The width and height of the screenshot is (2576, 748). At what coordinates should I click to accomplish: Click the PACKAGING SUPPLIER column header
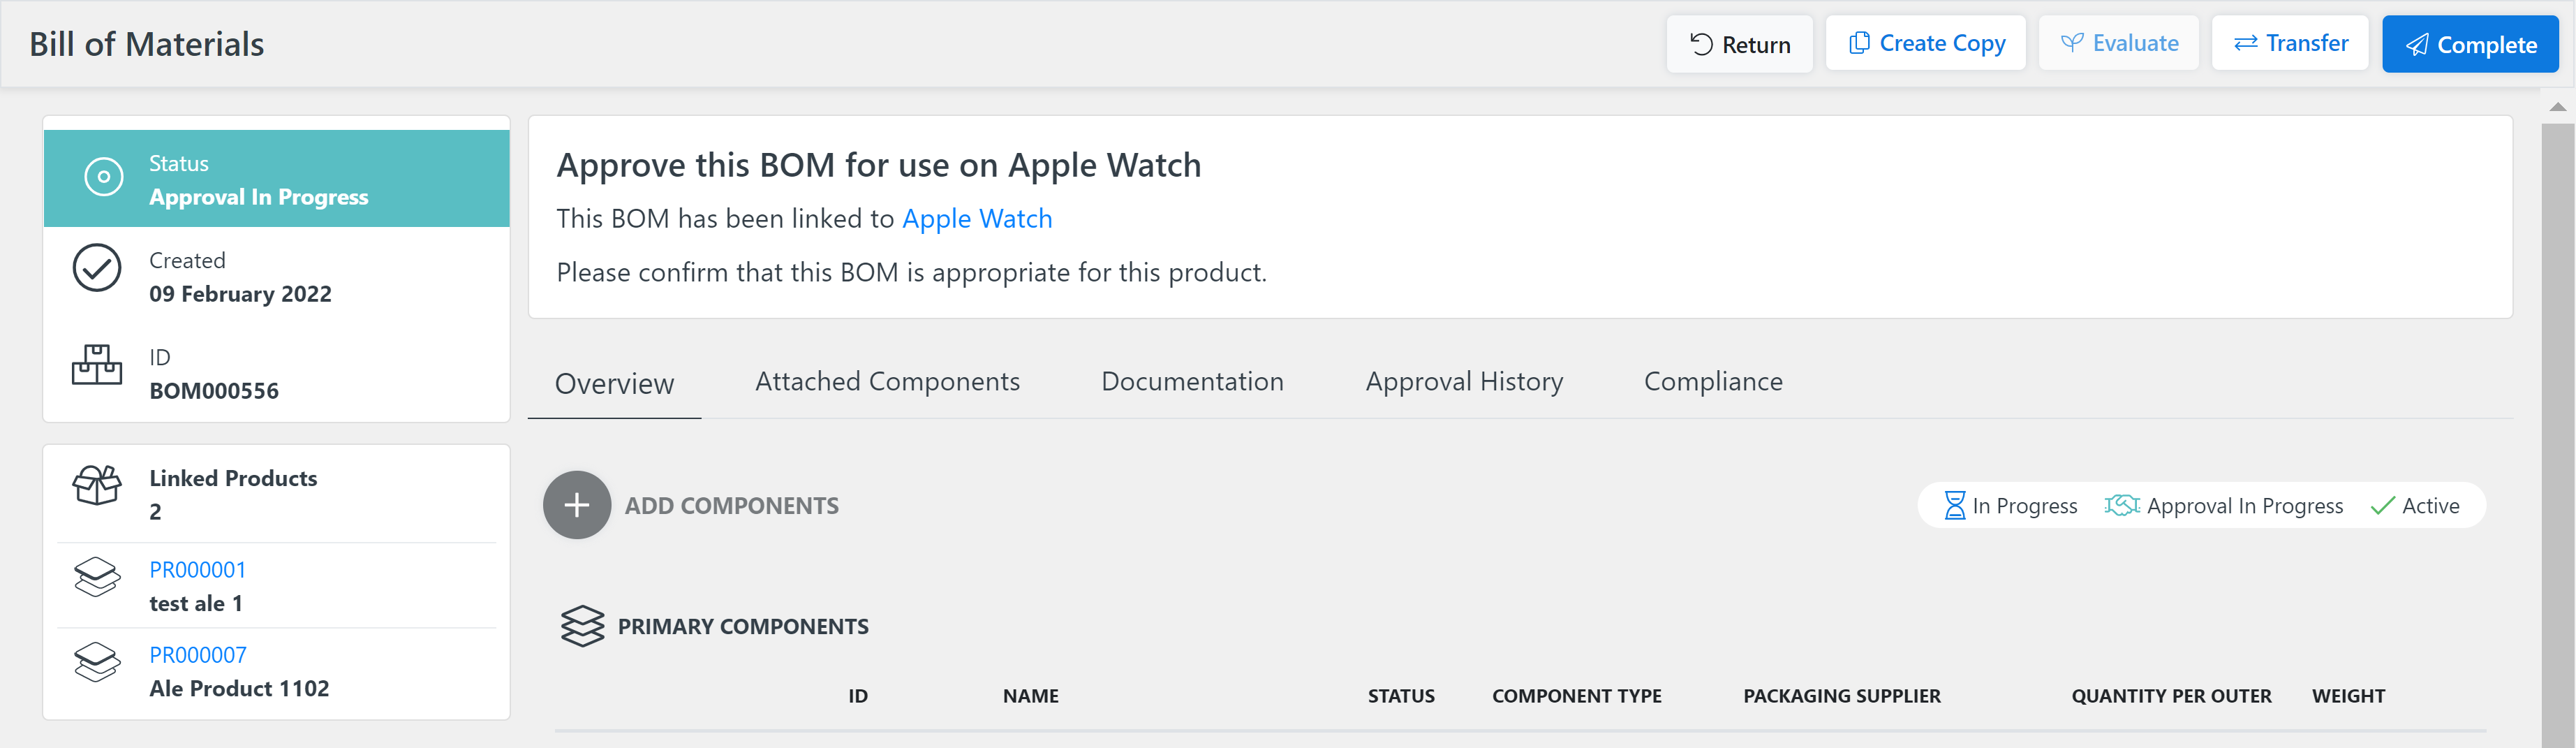[x=1842, y=696]
